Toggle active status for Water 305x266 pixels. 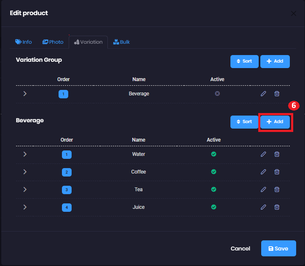point(214,154)
